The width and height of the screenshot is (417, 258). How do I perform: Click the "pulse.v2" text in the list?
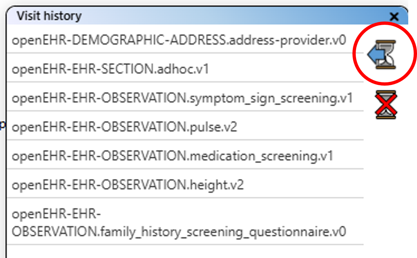pyautogui.click(x=213, y=127)
